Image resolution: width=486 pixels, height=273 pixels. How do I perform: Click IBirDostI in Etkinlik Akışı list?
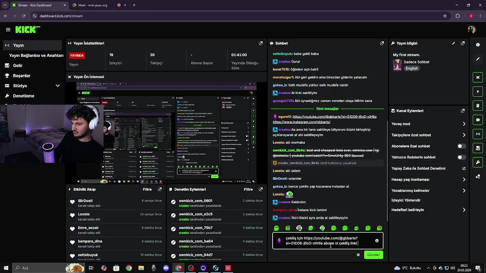point(85,201)
